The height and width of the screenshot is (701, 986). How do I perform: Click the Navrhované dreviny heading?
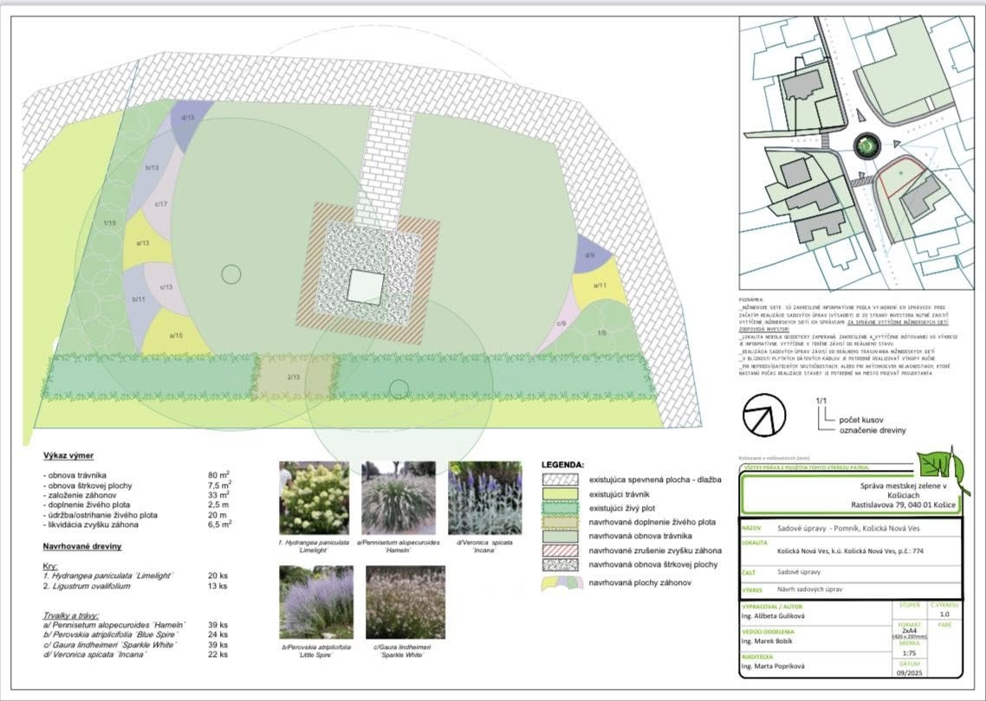click(82, 547)
